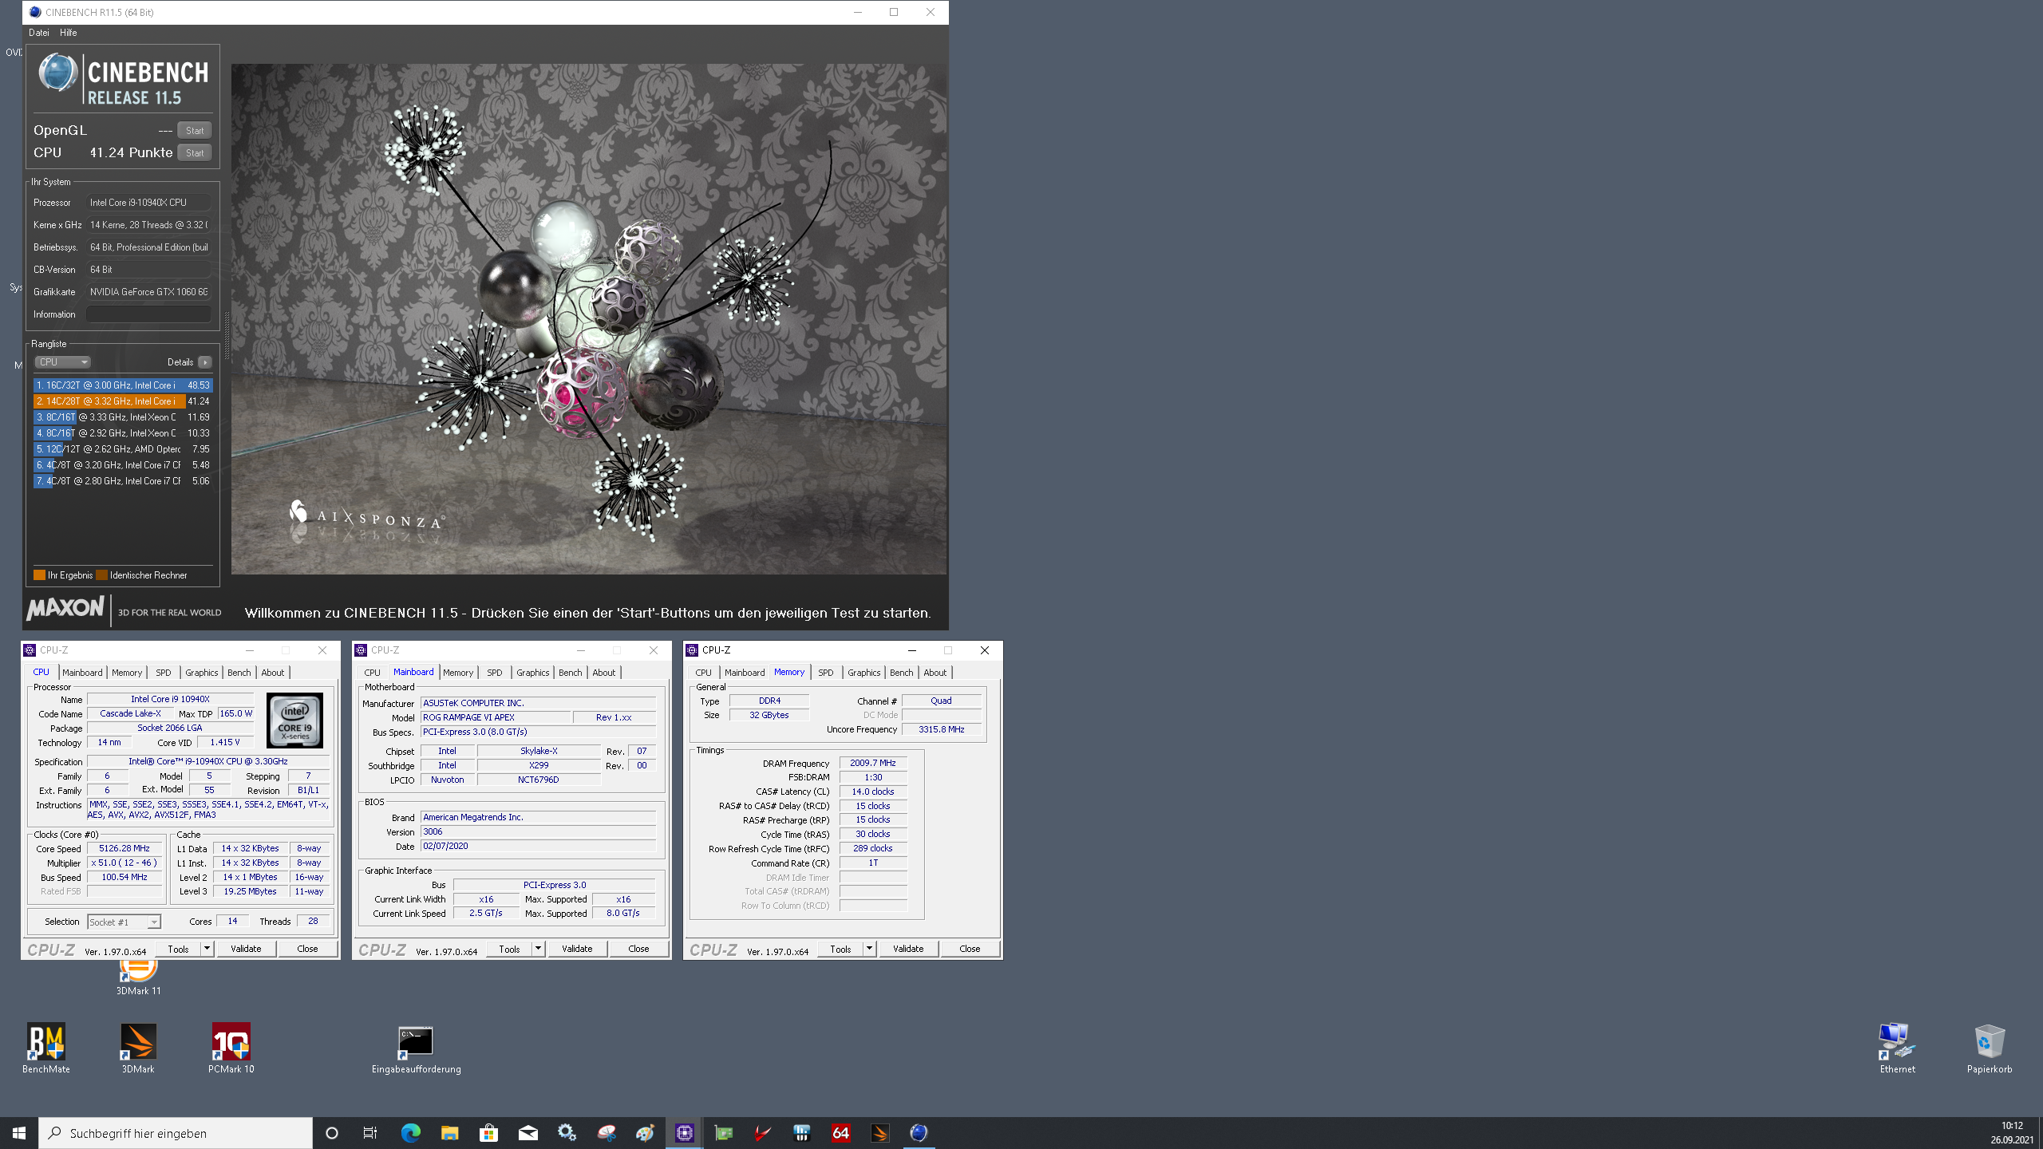Open Socket #1 selection combo box
The height and width of the screenshot is (1149, 2043).
coord(124,922)
